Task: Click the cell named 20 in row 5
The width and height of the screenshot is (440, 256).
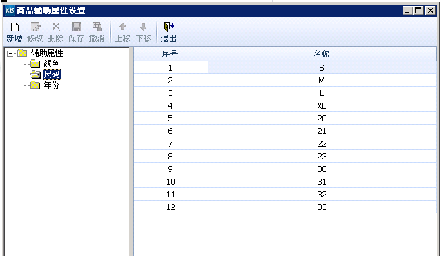Action: (x=322, y=118)
